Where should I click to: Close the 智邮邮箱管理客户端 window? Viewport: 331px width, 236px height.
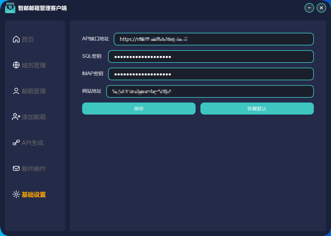click(321, 8)
